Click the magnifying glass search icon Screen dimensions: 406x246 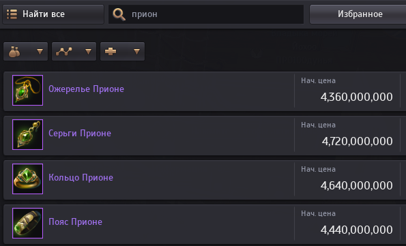(119, 14)
